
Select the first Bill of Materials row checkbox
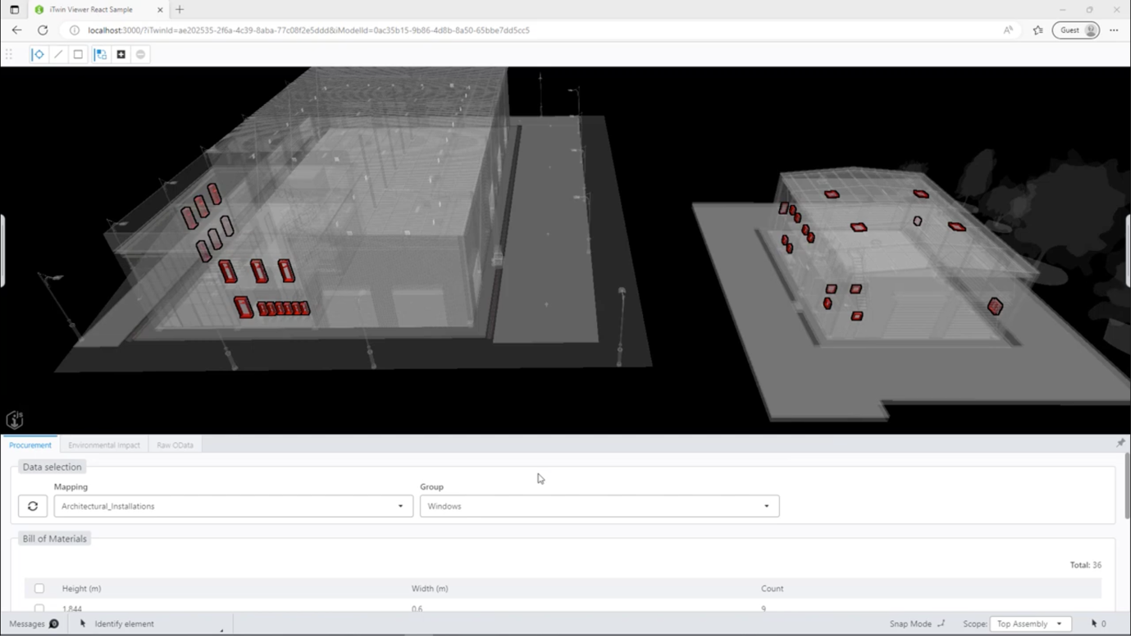pos(39,609)
